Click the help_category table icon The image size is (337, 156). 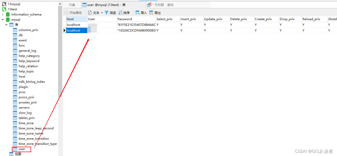(x=15, y=56)
